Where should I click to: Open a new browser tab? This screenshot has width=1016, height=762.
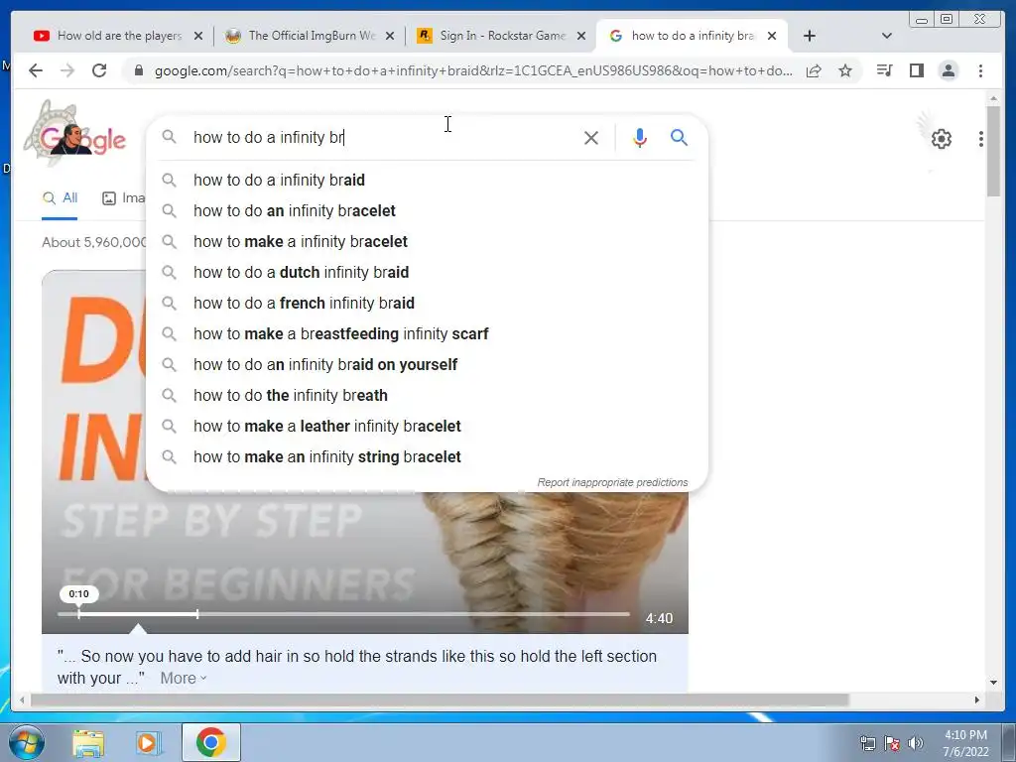coord(810,36)
